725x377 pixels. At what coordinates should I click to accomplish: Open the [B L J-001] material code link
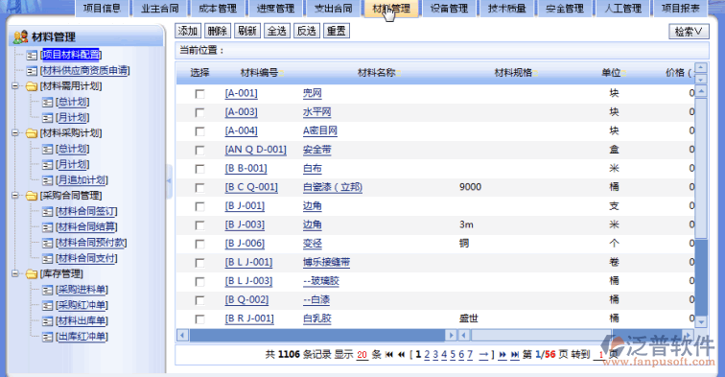coord(248,263)
